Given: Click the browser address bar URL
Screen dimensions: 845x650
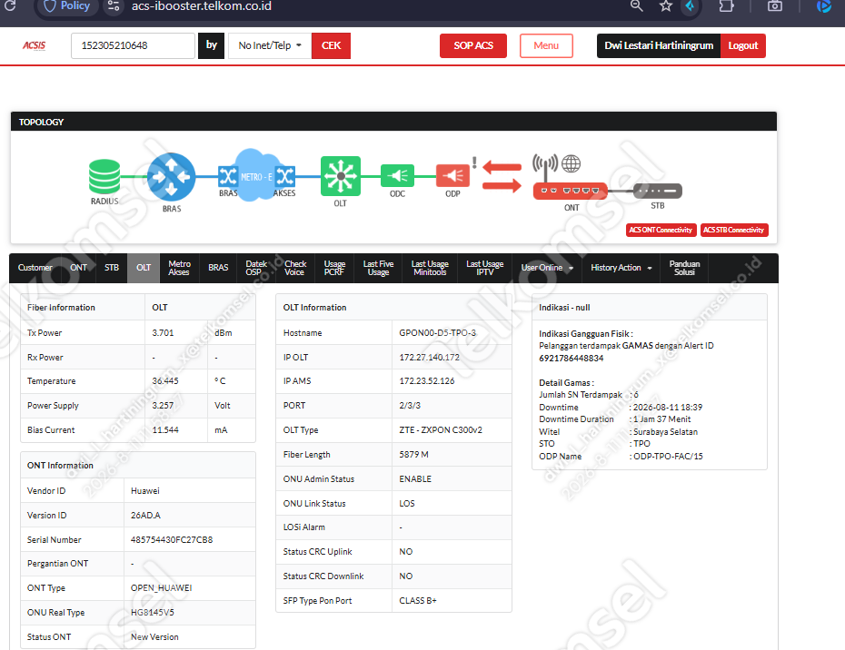Looking at the screenshot, I should point(202,6).
